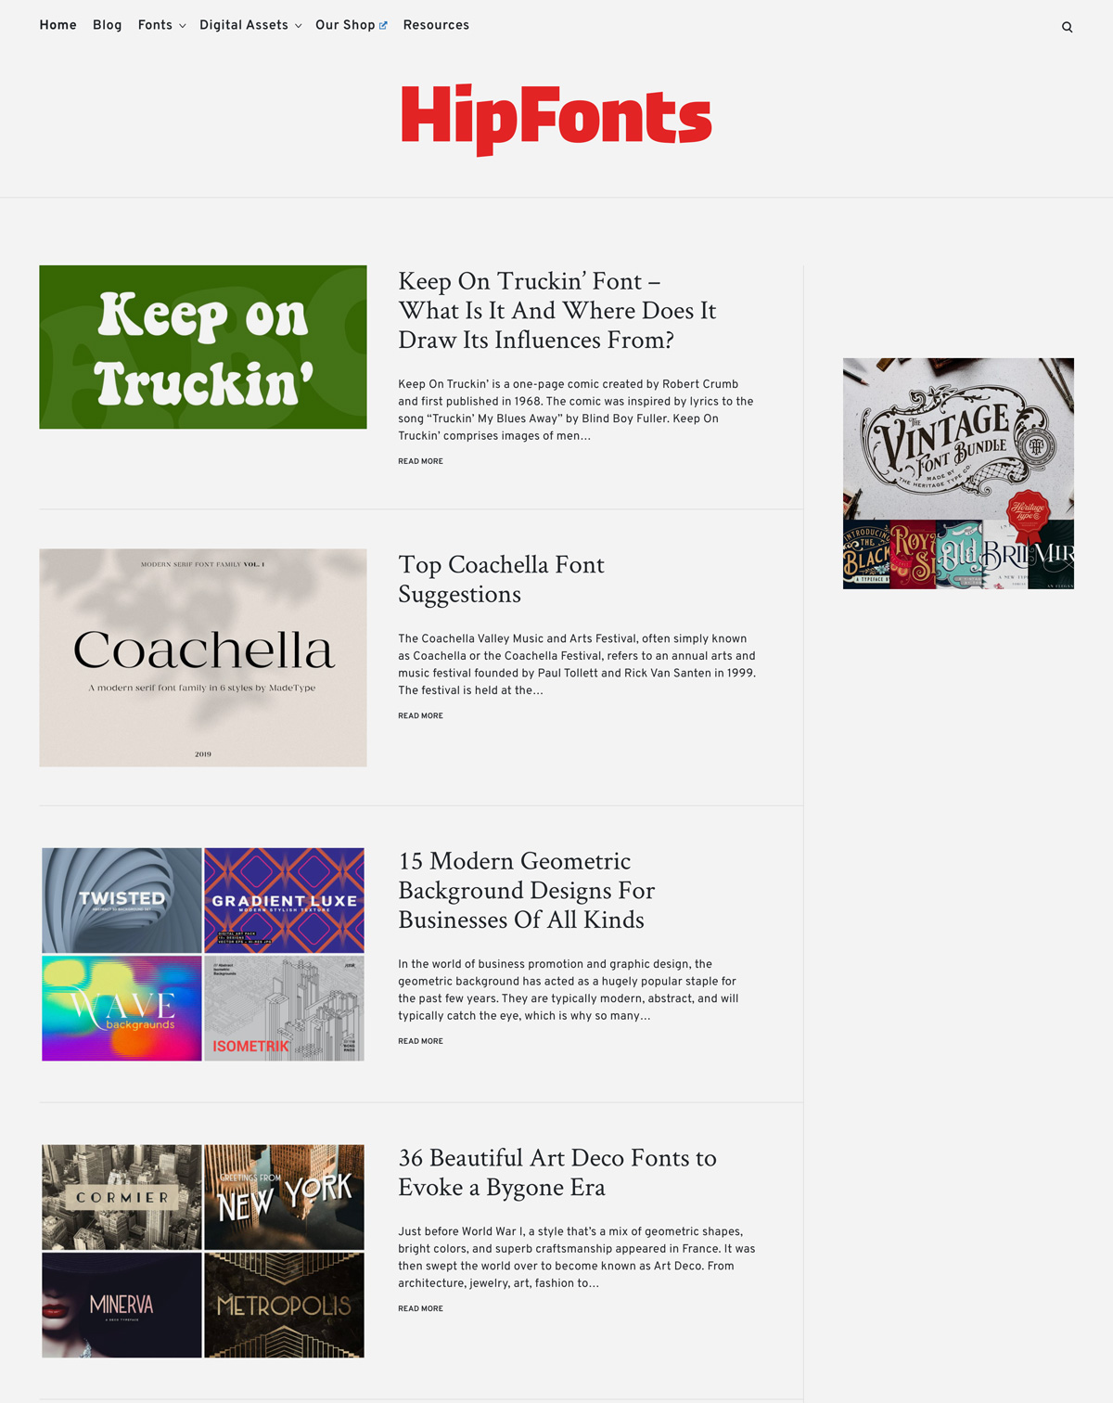Viewport: 1113px width, 1403px height.
Task: Open the green Keep on Truckin' thumbnail
Action: point(203,347)
